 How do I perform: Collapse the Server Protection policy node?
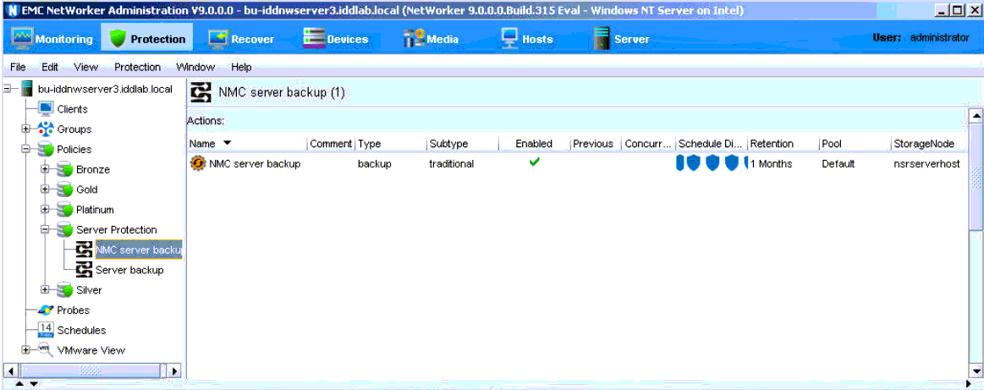45,229
